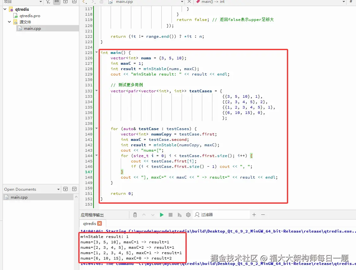Go back in editor navigation history

click(x=84, y=2)
